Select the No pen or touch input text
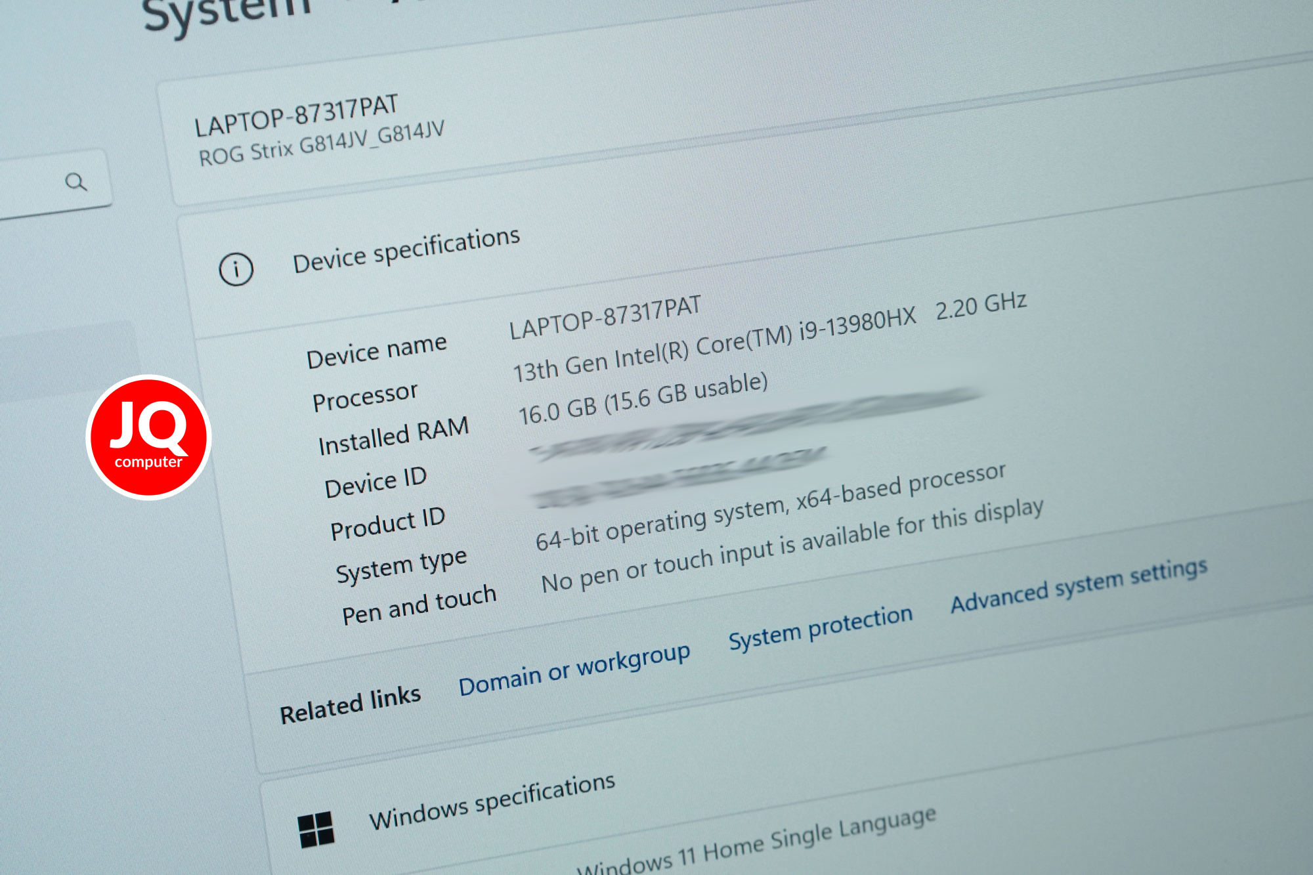Image resolution: width=1313 pixels, height=875 pixels. (792, 545)
